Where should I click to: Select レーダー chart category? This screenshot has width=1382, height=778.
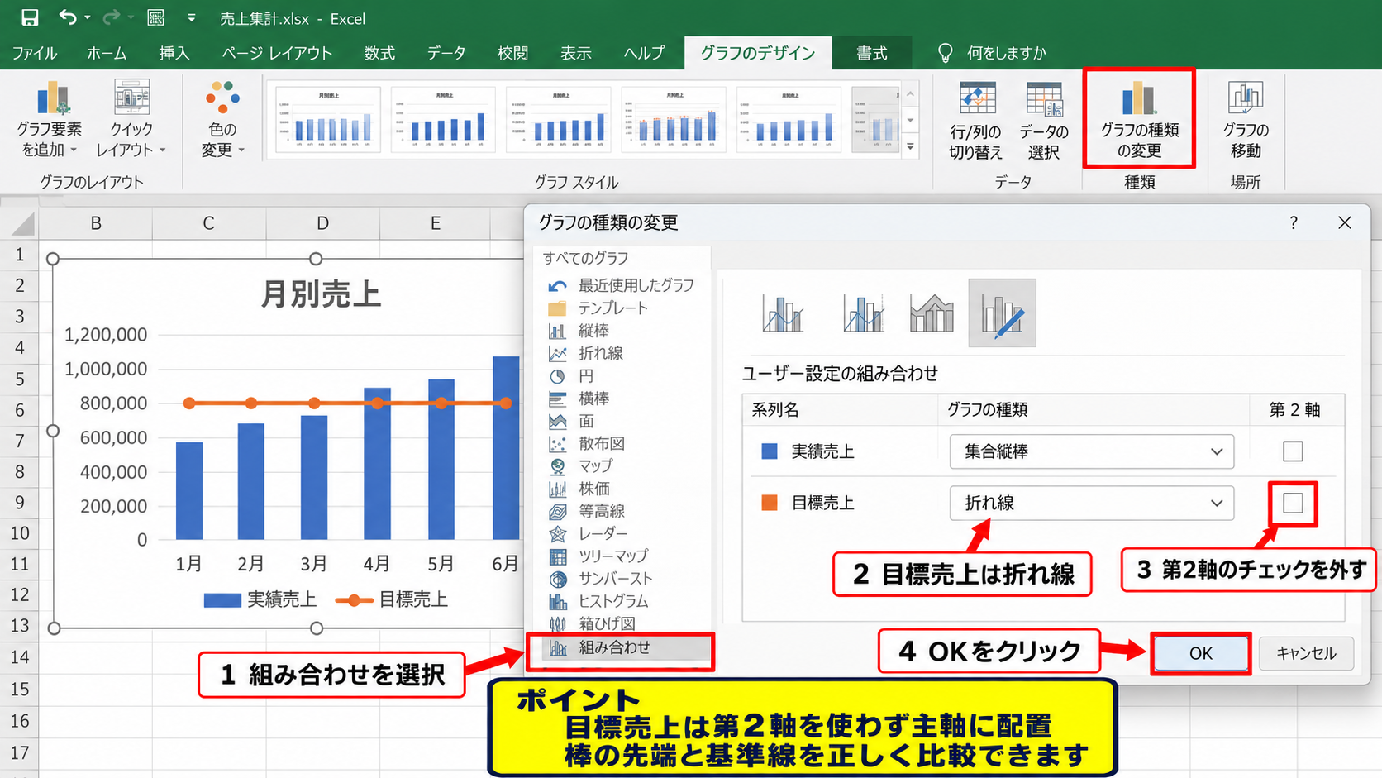[588, 533]
